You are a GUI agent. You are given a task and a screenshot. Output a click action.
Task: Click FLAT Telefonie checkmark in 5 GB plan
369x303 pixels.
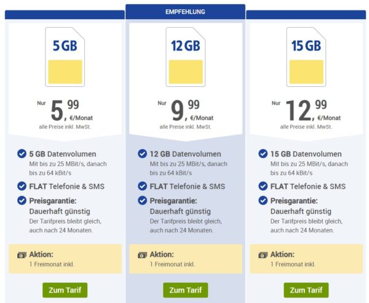point(22,186)
